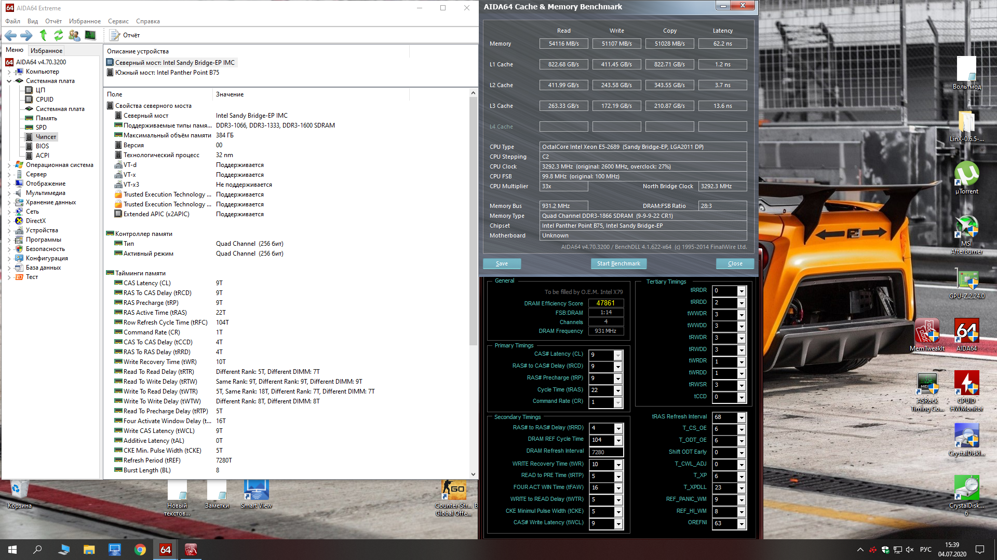Click the green refresh arrows toolbar icon
Image resolution: width=997 pixels, height=560 pixels.
(59, 35)
